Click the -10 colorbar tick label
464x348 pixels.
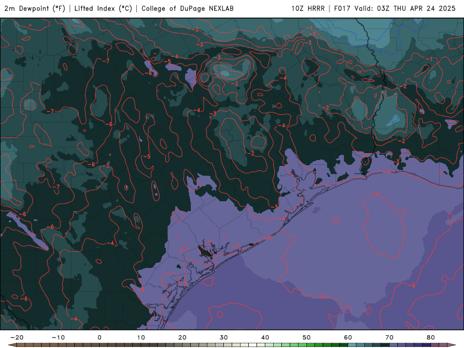[x=58, y=338]
